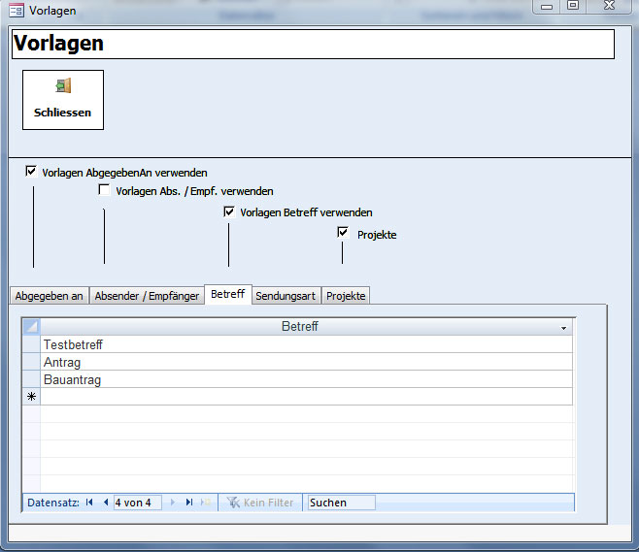This screenshot has height=552, width=639.
Task: Click the row selector of Bauantrag
Action: [31, 379]
